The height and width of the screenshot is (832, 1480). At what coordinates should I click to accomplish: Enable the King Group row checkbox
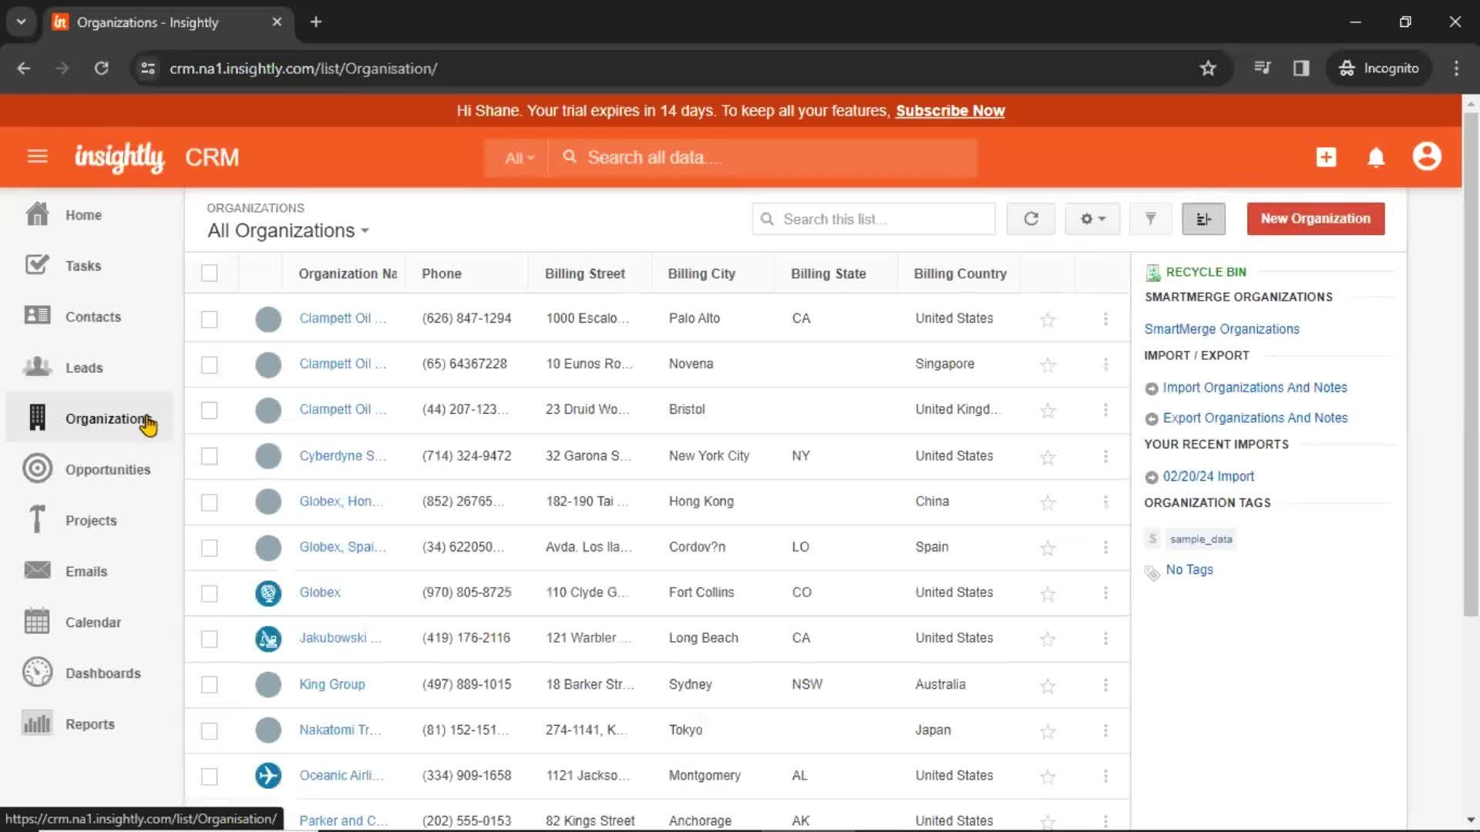point(210,683)
